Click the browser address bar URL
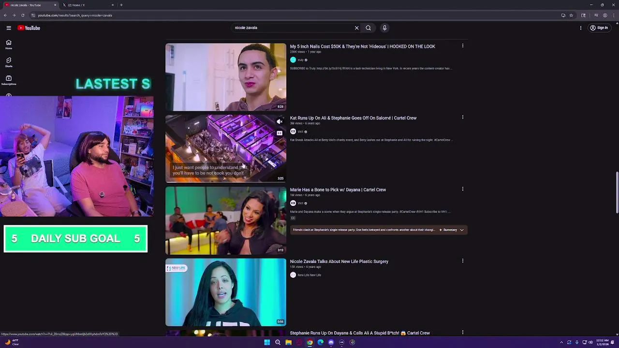 coord(75,15)
